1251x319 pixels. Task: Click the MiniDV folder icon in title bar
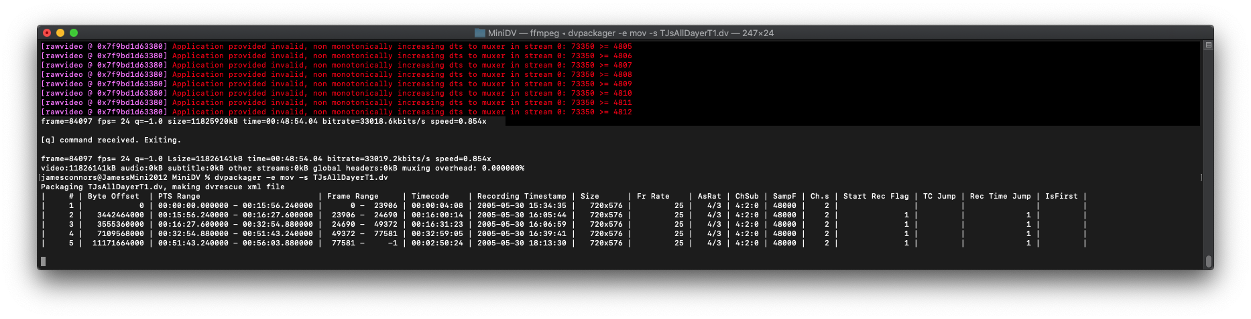(479, 33)
